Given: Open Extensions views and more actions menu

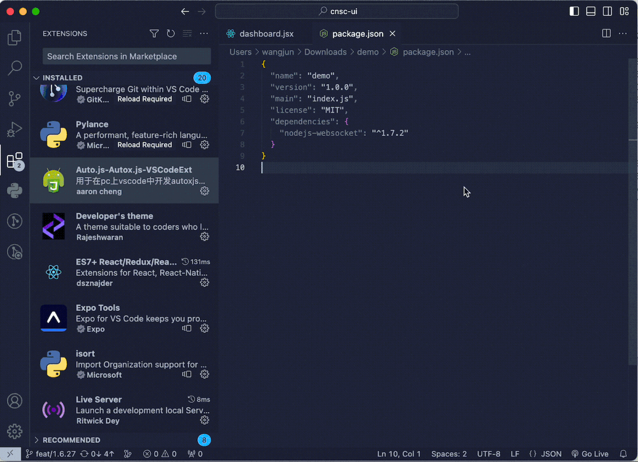Looking at the screenshot, I should [x=204, y=33].
